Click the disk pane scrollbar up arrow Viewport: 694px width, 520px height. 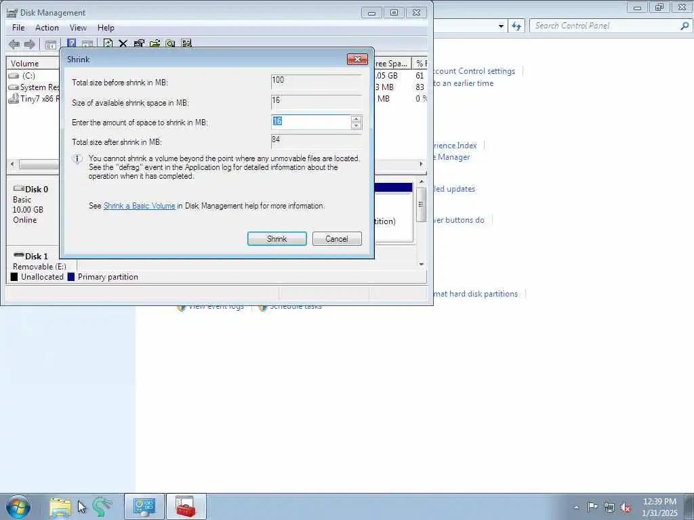click(422, 181)
